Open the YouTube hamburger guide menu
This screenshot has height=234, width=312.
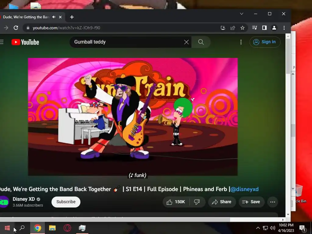point(2,42)
